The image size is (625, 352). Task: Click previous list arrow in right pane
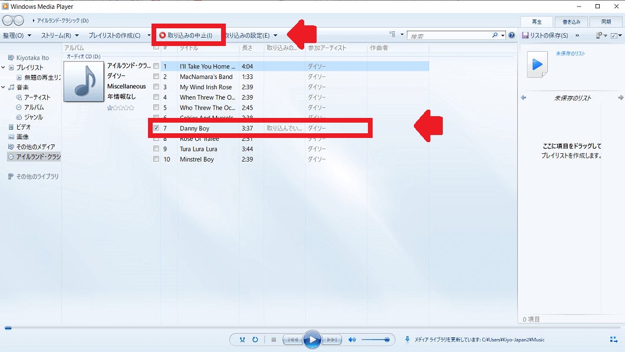pos(524,98)
